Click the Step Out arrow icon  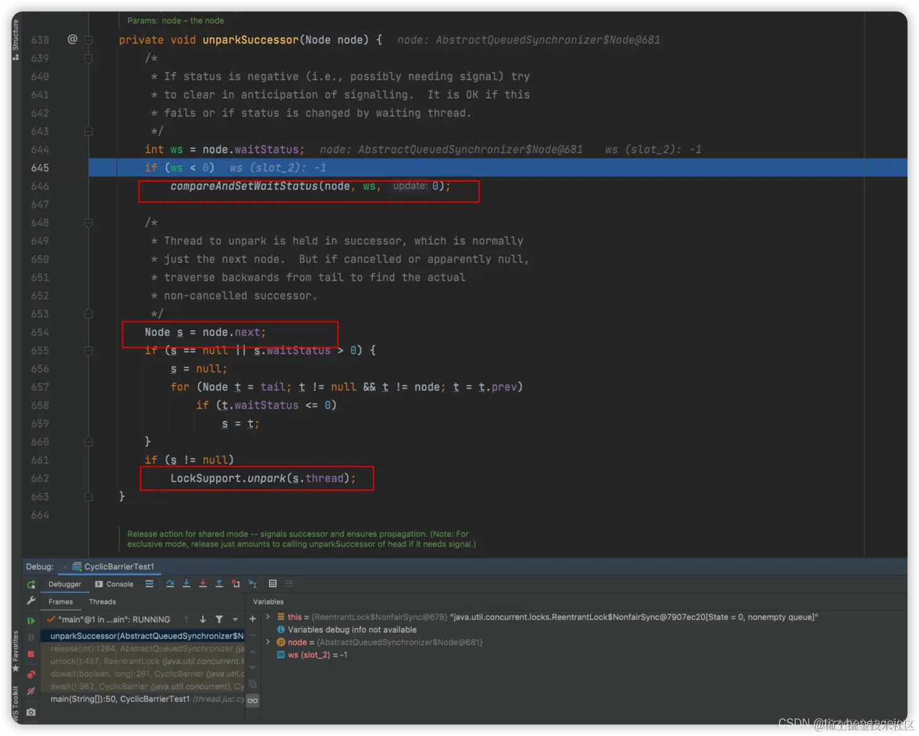[219, 584]
